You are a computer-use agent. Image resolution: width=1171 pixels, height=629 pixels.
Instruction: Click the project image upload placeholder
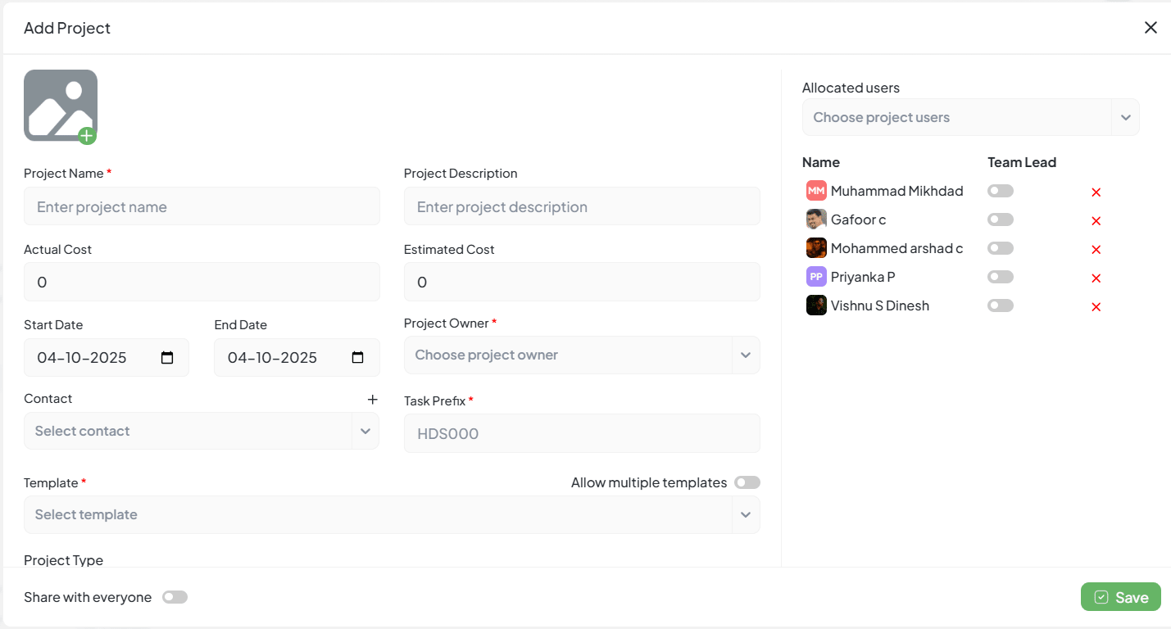coord(61,106)
